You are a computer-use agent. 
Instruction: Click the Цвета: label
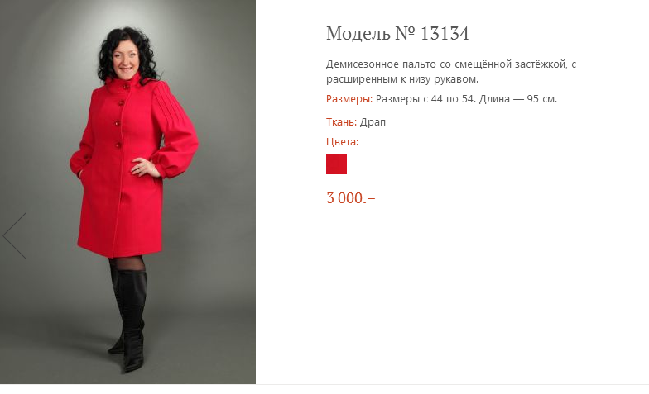[342, 142]
